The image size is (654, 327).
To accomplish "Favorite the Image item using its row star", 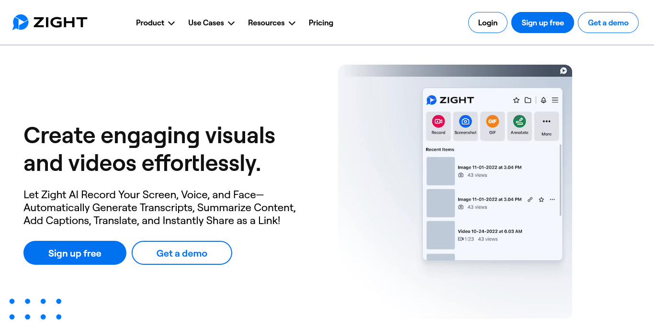I will [541, 199].
